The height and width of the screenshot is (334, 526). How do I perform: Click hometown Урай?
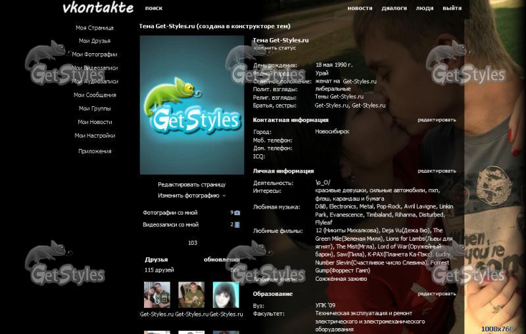(322, 73)
